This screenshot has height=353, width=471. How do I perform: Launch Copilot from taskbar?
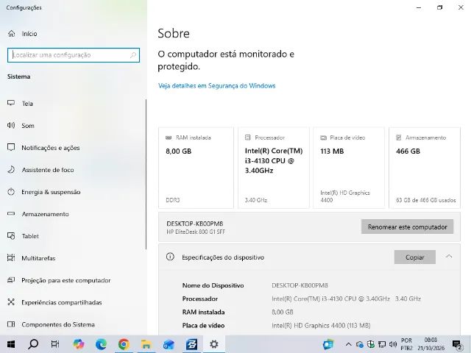tap(79, 344)
